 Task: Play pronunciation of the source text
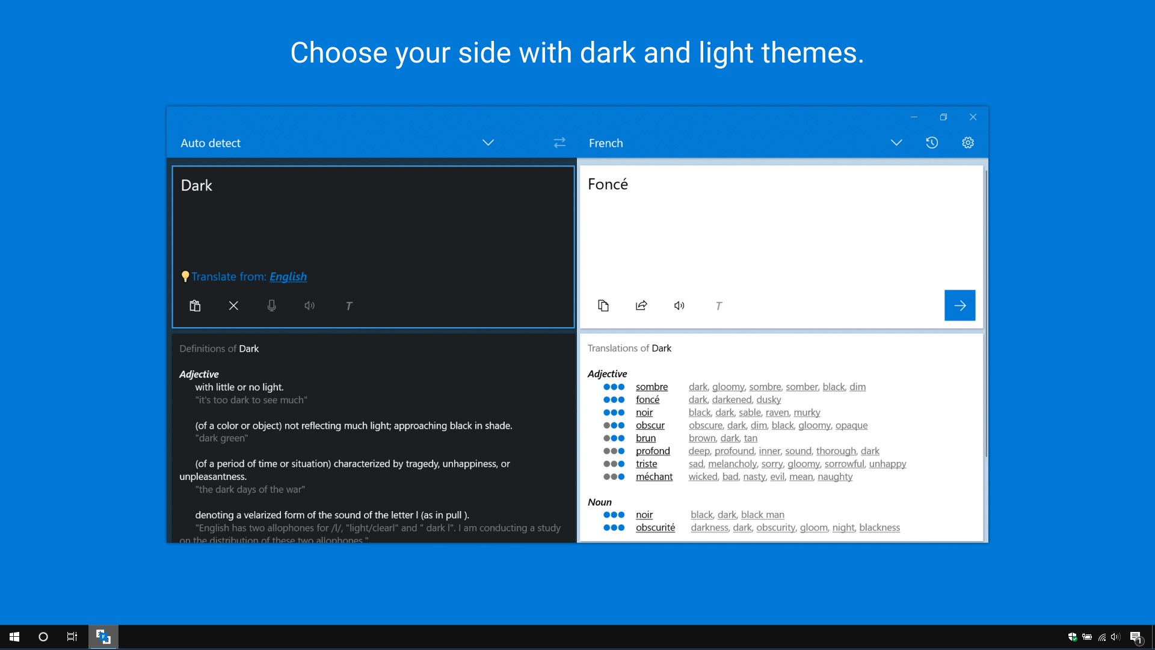[309, 305]
